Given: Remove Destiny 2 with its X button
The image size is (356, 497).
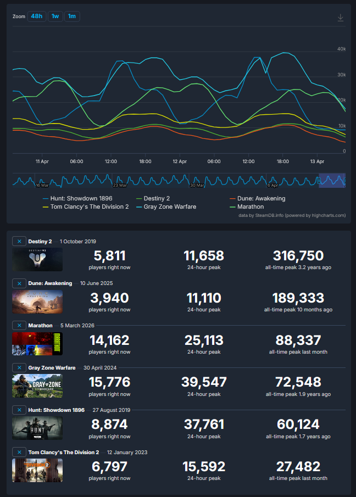Looking at the screenshot, I should coord(19,241).
